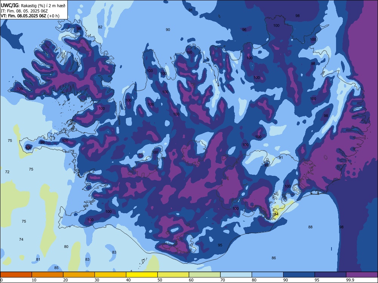This screenshot has width=378, height=283.
Task: Click the legend tick label '60'
Action: coord(191,280)
